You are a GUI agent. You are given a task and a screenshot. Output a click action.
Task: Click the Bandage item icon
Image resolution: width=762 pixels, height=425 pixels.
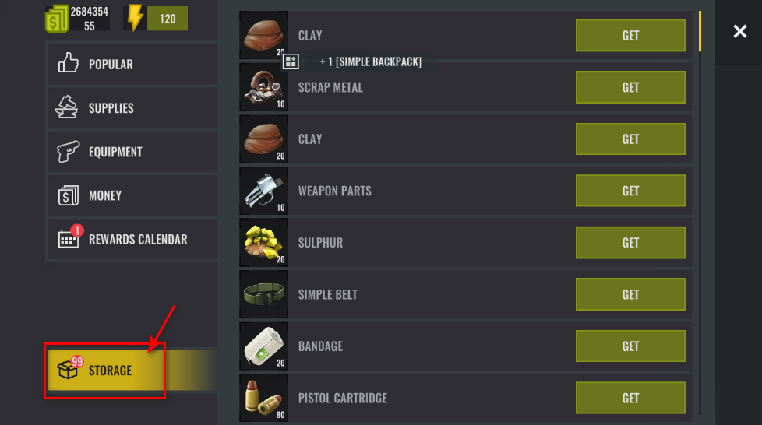pos(264,346)
